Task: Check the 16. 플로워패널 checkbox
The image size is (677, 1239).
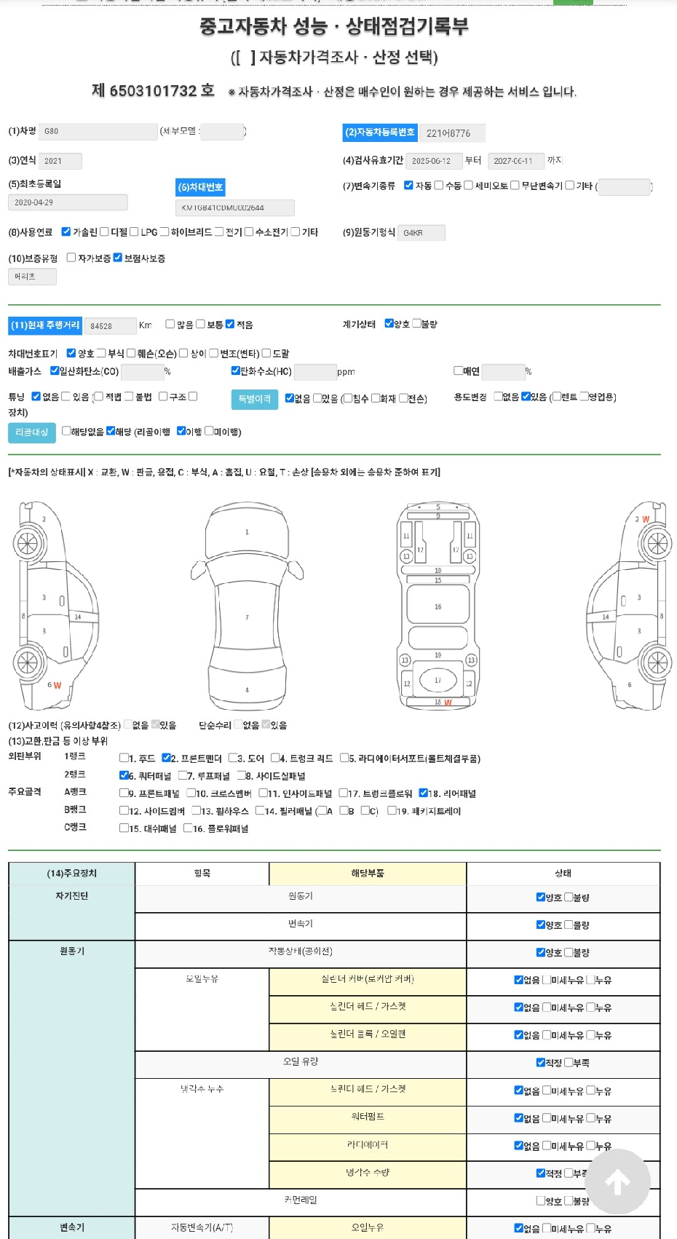Action: click(188, 828)
